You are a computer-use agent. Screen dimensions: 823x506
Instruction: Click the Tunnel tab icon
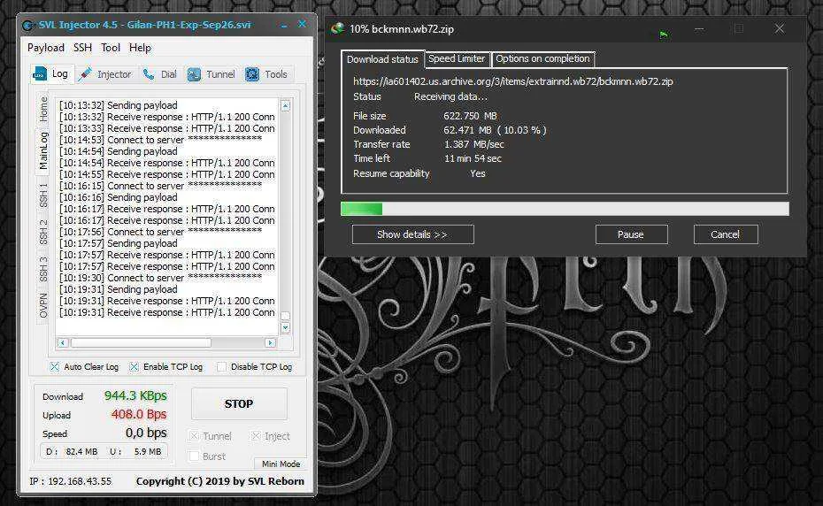[194, 74]
